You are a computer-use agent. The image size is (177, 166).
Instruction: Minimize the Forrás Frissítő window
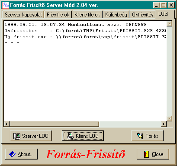tap(156, 5)
